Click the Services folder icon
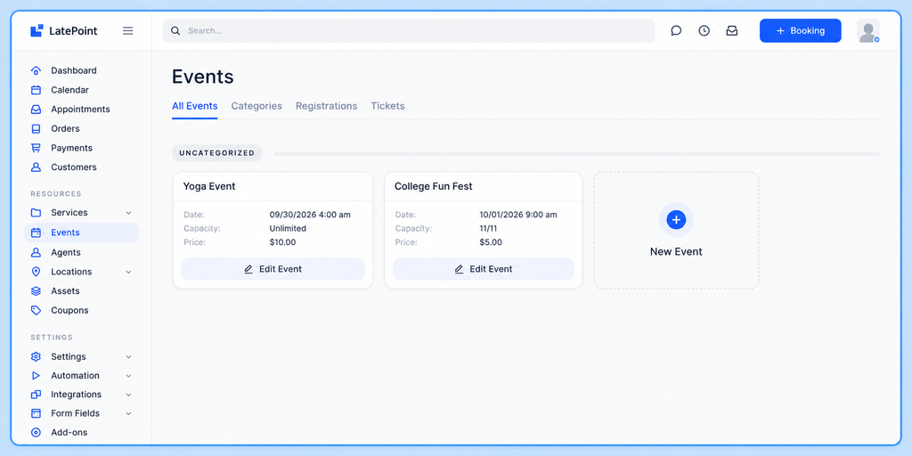This screenshot has height=456, width=912. [x=36, y=213]
